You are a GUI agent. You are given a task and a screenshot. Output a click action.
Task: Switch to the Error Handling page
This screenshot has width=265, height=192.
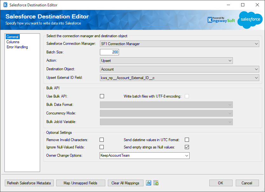coord(17,47)
